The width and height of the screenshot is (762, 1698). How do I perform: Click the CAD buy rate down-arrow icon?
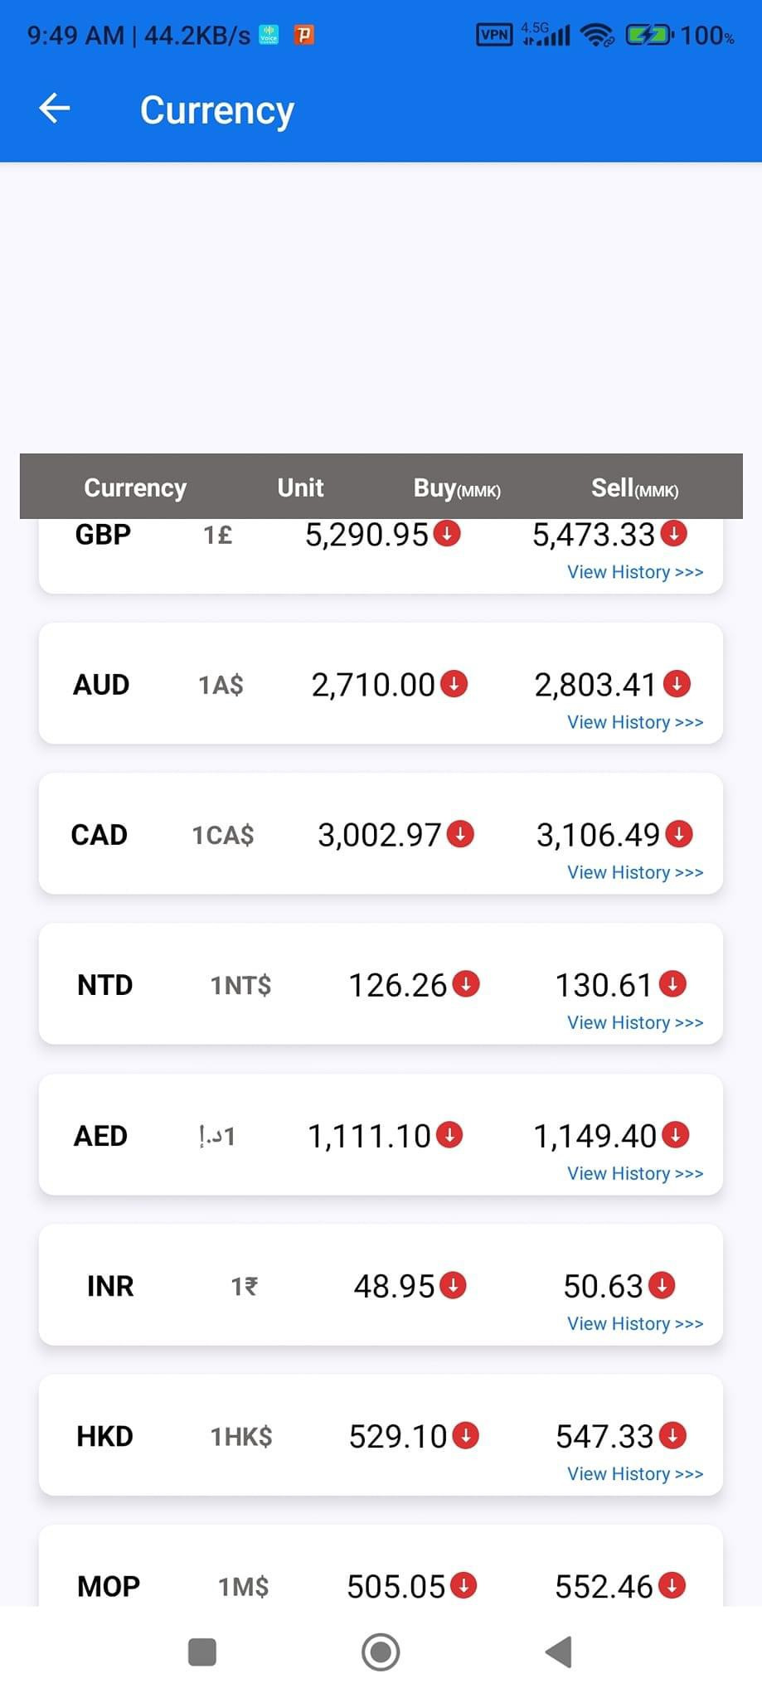[x=460, y=833]
